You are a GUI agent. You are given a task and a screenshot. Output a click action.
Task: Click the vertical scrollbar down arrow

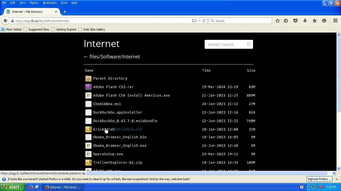(339, 169)
